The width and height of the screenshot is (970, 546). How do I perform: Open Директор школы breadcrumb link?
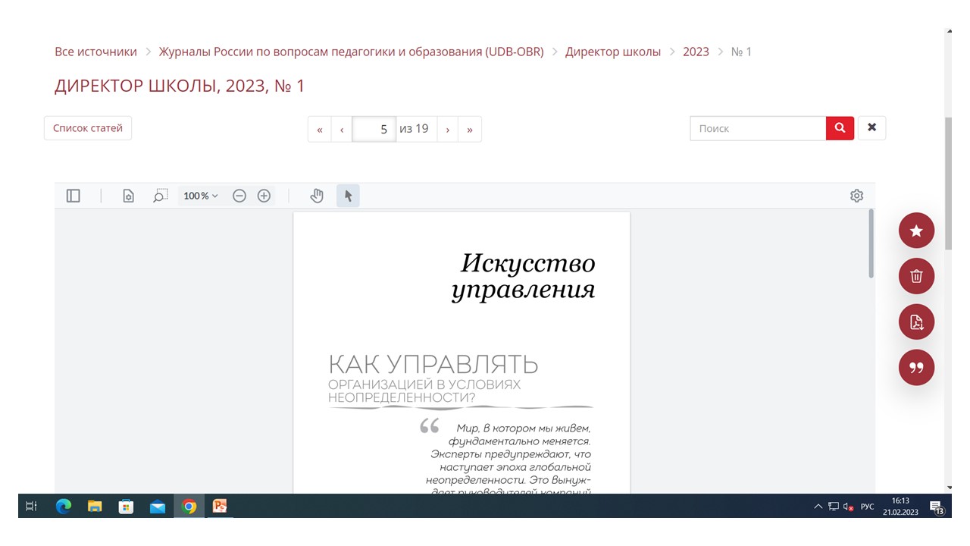coord(612,52)
